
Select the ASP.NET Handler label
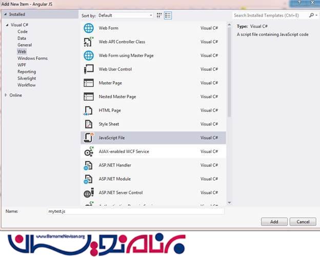coord(115,165)
